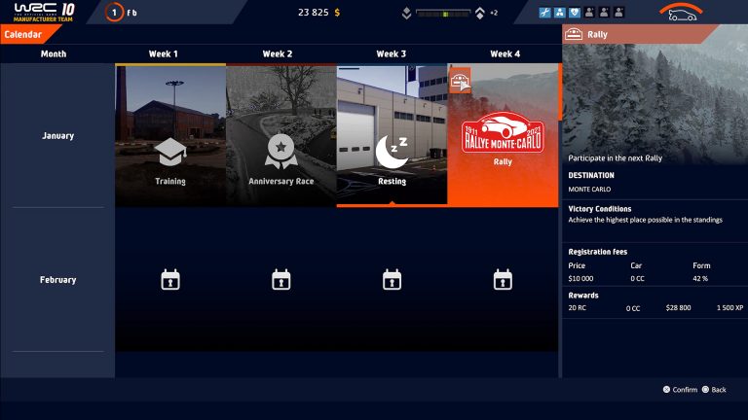
Task: Select the MONTE CARLO destination value
Action: click(589, 189)
